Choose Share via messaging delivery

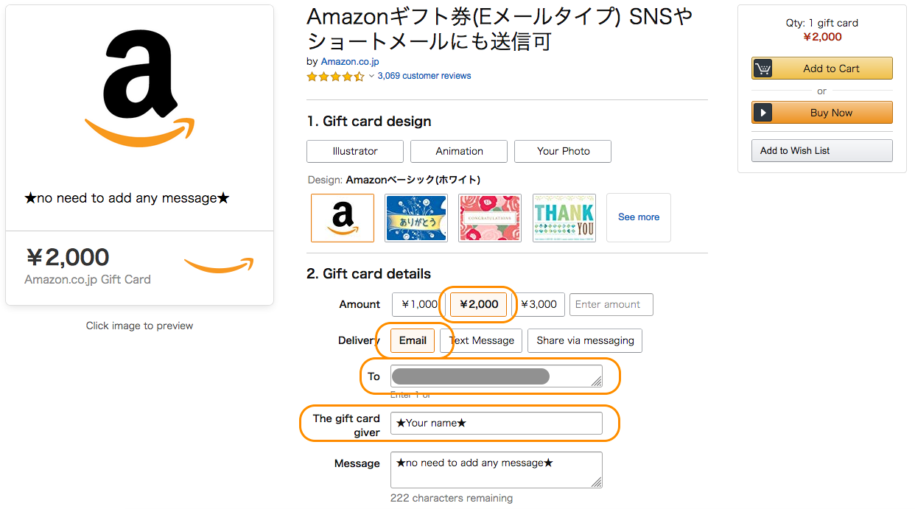(x=585, y=340)
